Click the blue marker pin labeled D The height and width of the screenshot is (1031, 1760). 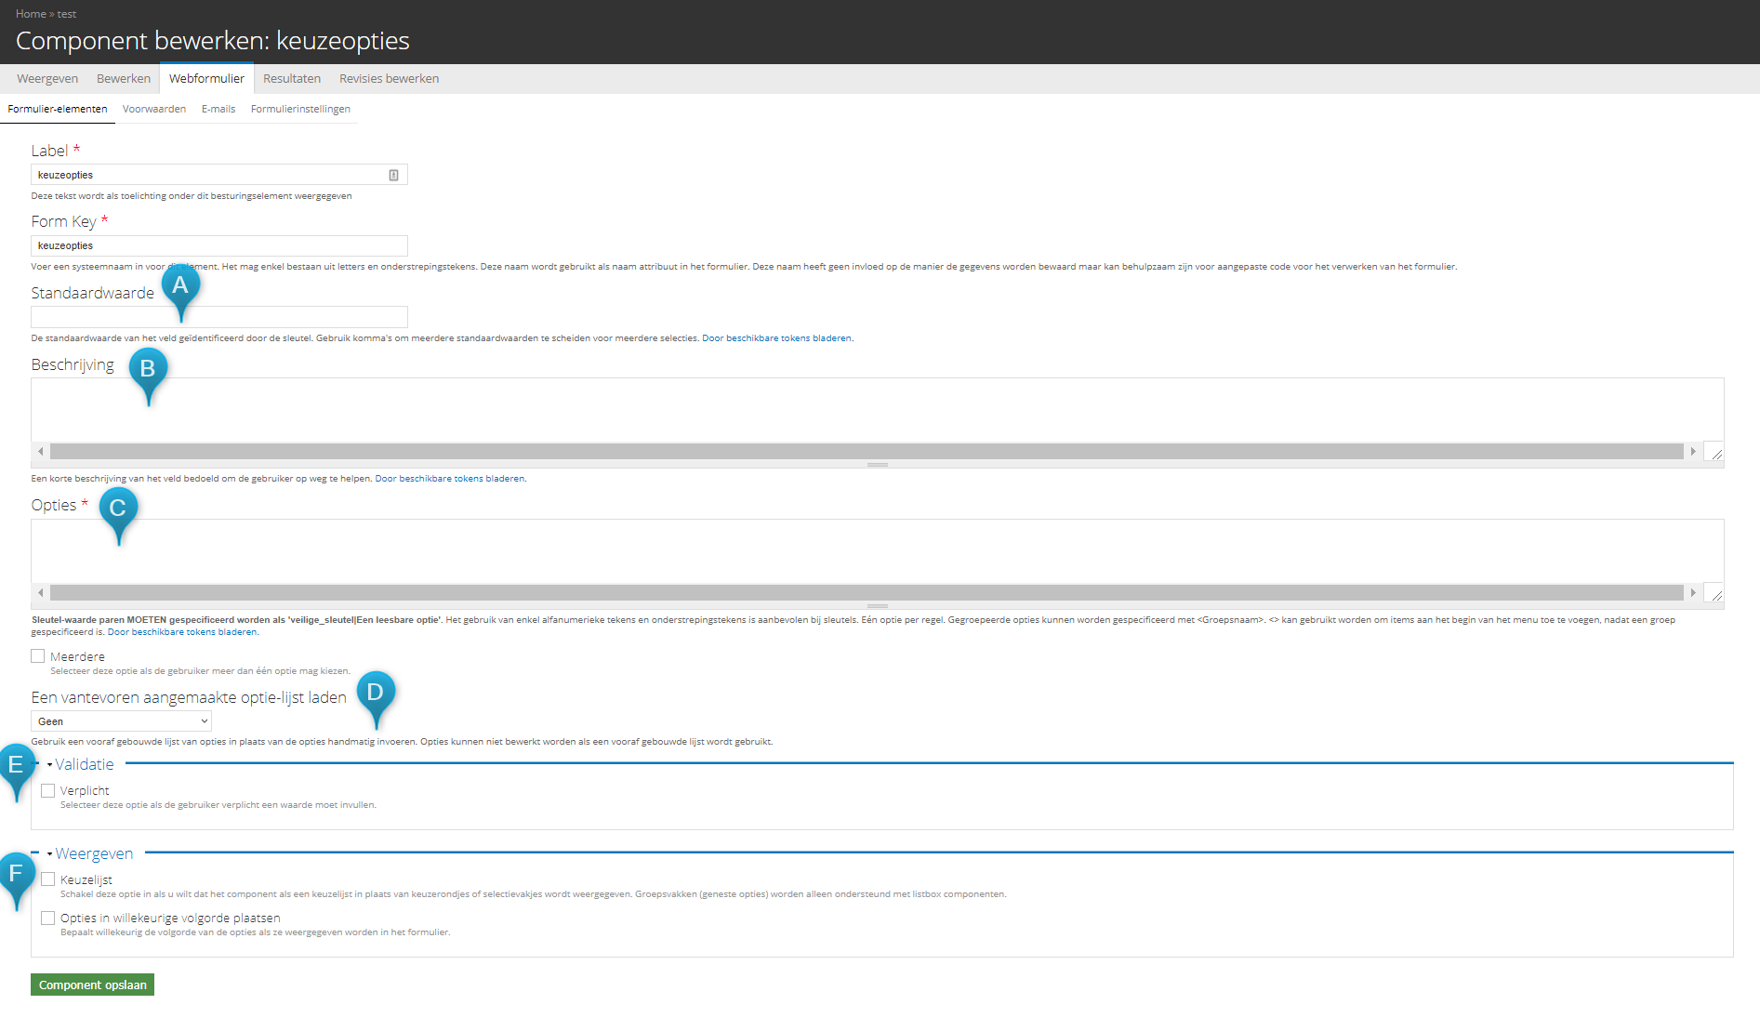coord(376,694)
